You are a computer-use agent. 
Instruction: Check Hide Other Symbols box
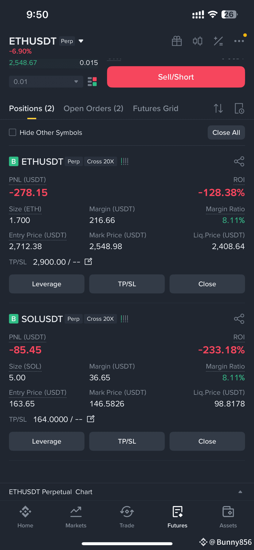[x=13, y=132]
